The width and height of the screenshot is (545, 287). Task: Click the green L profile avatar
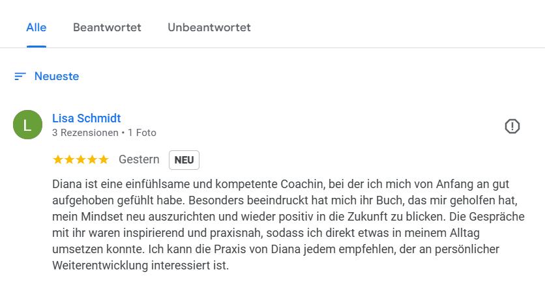(x=27, y=124)
